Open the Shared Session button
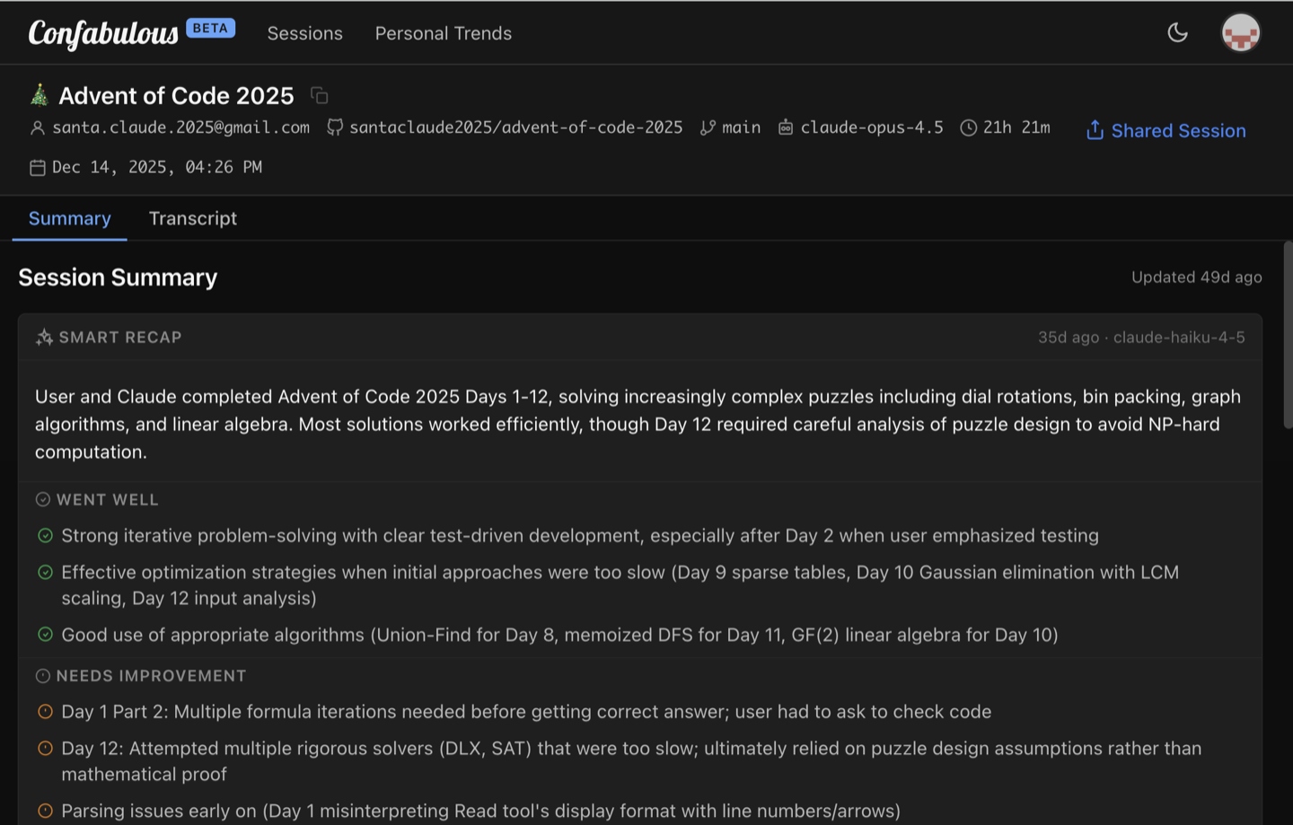The height and width of the screenshot is (825, 1293). point(1165,130)
